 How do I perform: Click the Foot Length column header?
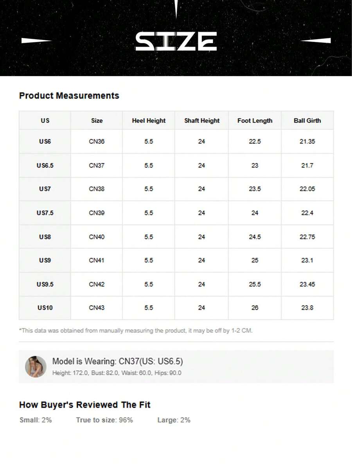pyautogui.click(x=255, y=121)
